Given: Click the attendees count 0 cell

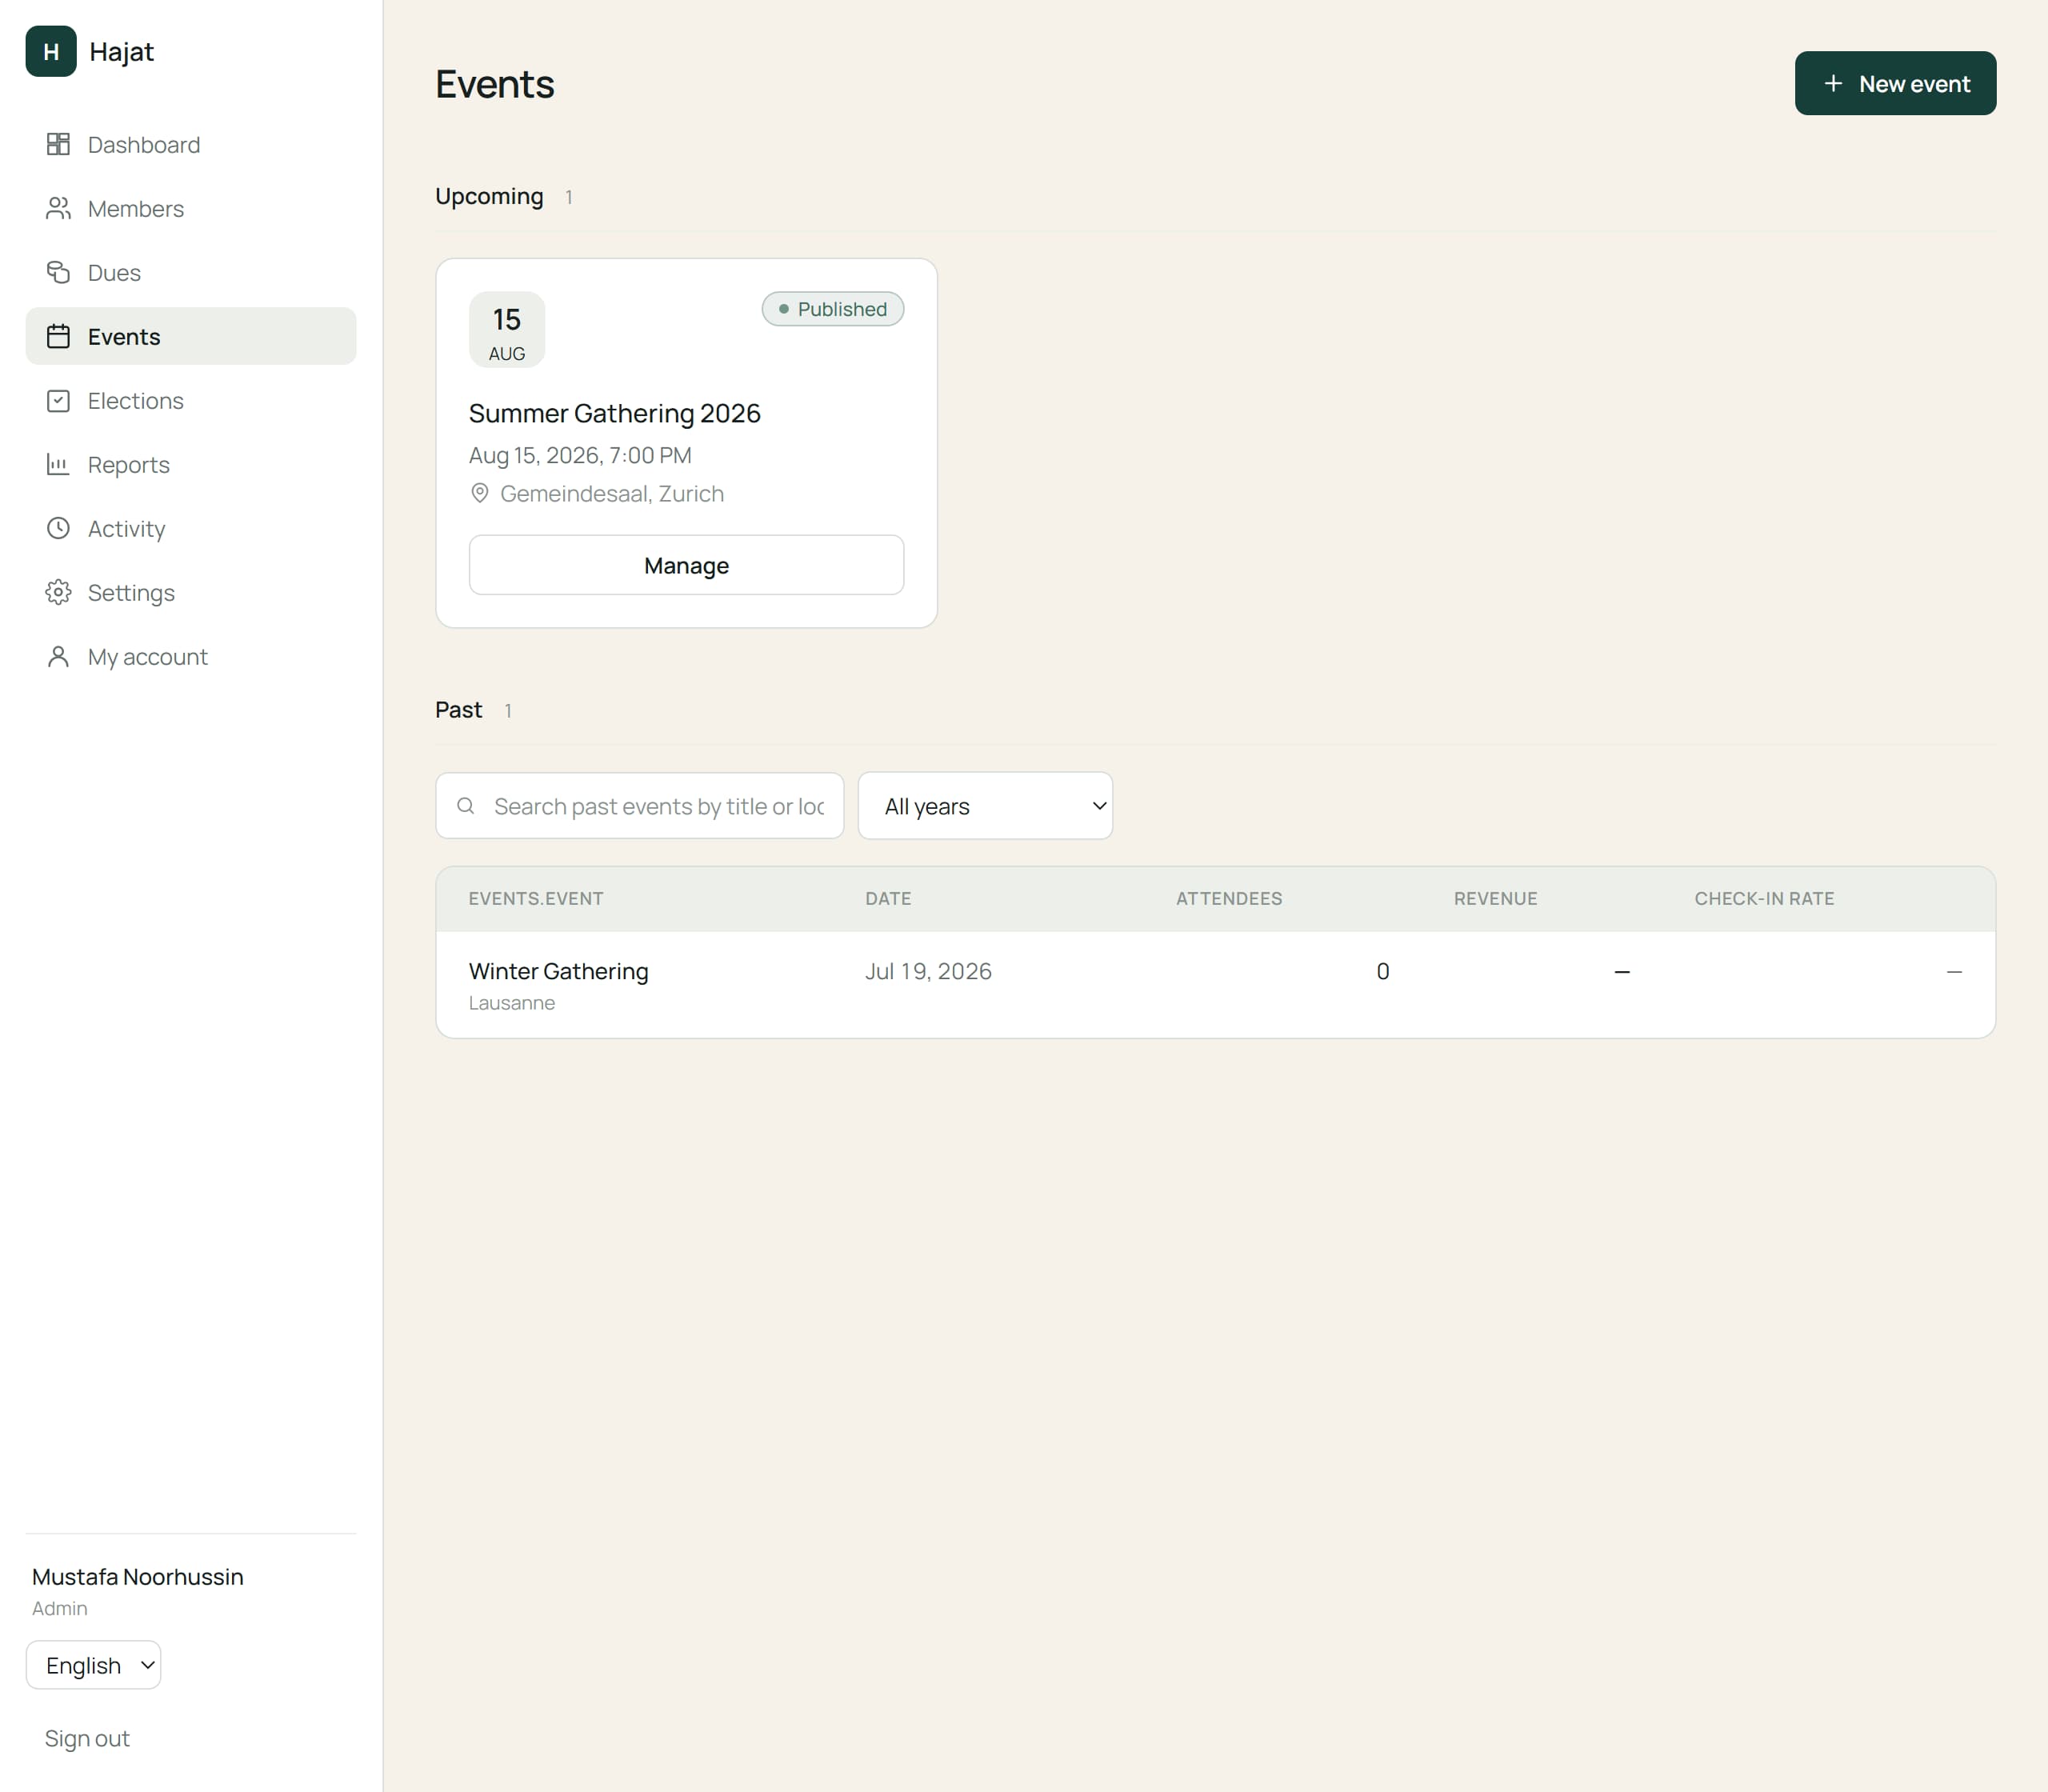Looking at the screenshot, I should pyautogui.click(x=1383, y=971).
